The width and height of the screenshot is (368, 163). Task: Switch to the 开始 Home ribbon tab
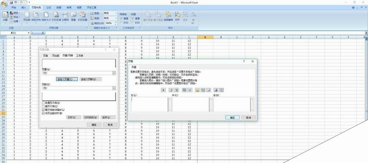[x=14, y=7]
